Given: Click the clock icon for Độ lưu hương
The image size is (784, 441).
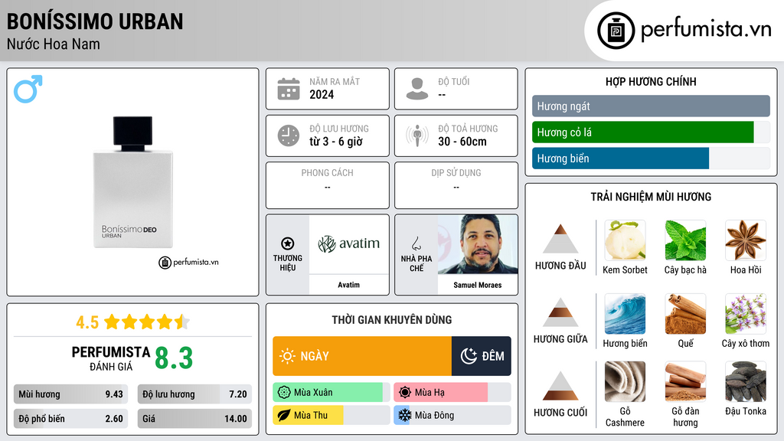Looking at the screenshot, I should [289, 136].
